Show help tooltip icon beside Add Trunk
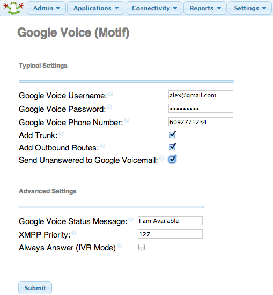Viewport: 273px width, 295px height. coord(61,133)
